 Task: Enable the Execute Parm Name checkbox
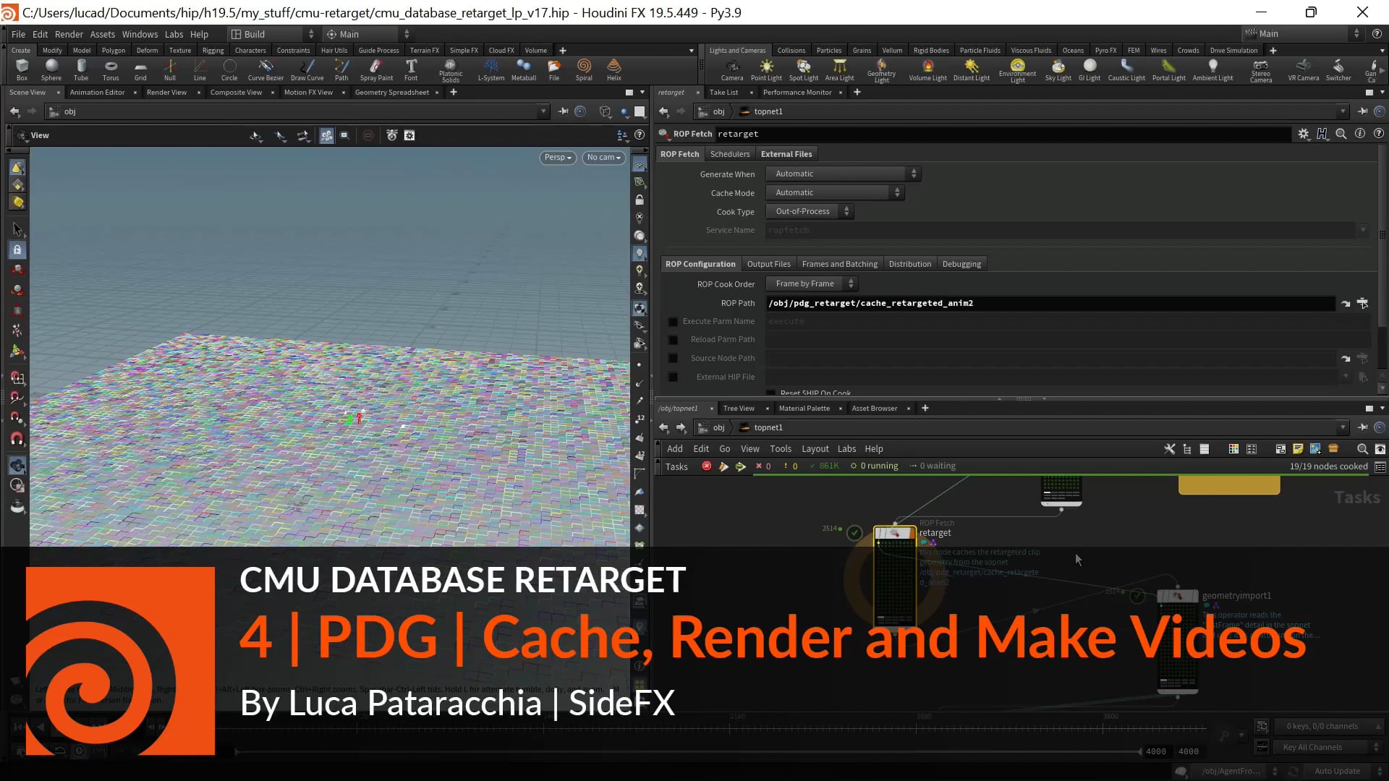point(674,322)
